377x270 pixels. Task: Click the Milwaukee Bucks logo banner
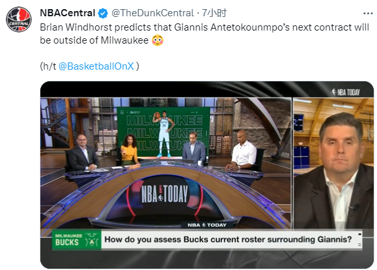(77, 240)
